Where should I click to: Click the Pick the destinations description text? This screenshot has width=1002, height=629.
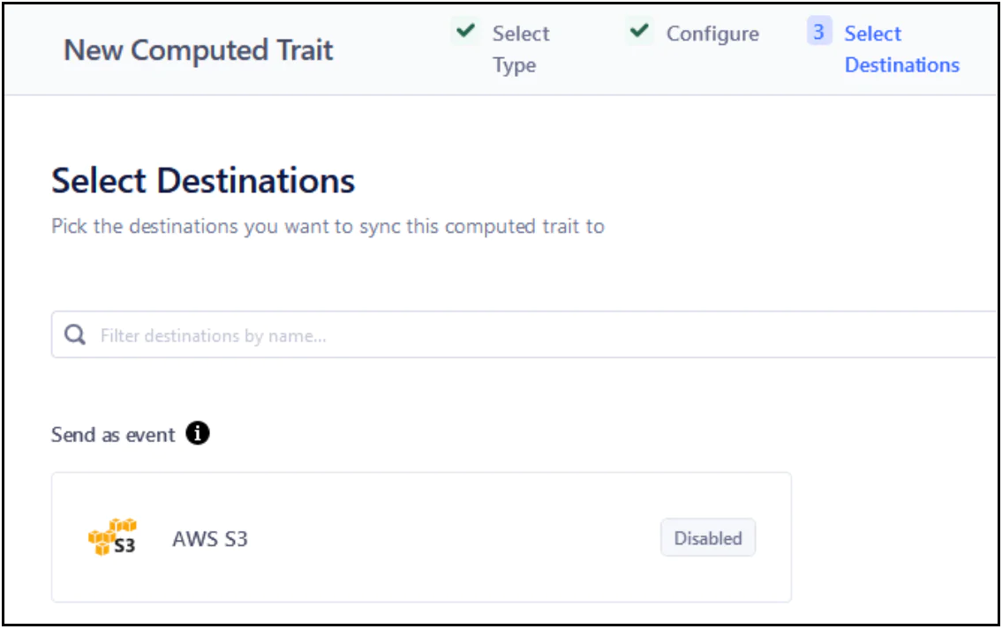328,227
